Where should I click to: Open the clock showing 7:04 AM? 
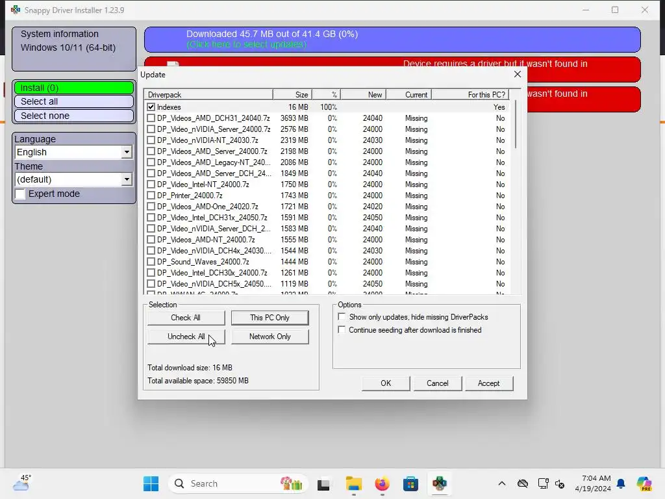click(x=594, y=483)
